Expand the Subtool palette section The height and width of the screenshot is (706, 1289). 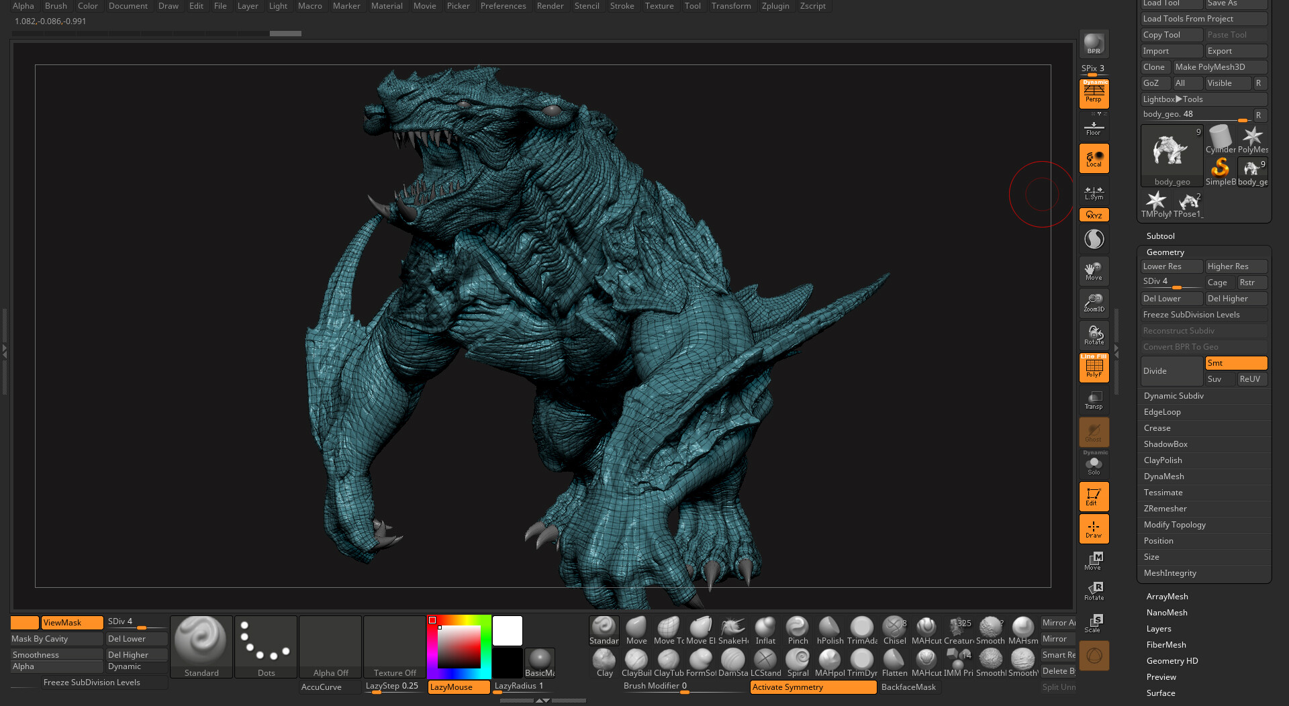click(x=1160, y=236)
